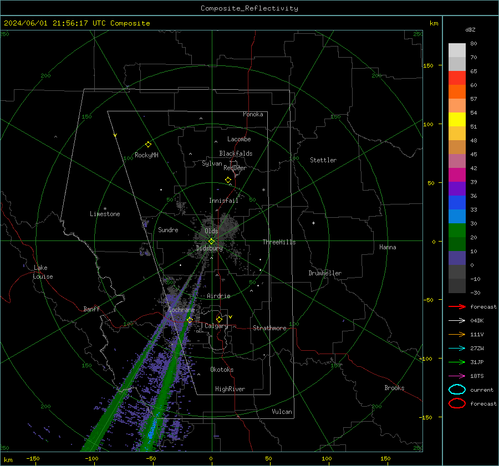Click the dBZ legend heading
The height and width of the screenshot is (466, 499).
pos(470,29)
